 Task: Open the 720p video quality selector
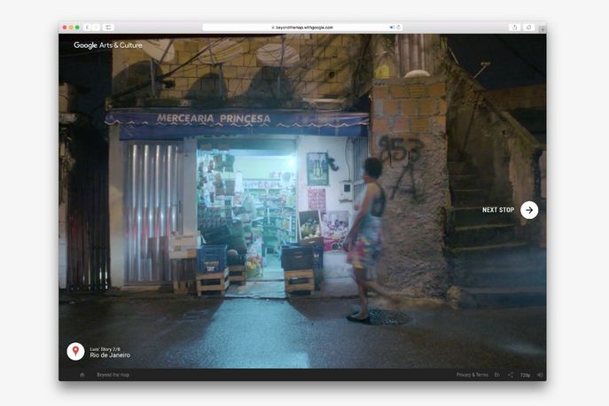tap(525, 375)
